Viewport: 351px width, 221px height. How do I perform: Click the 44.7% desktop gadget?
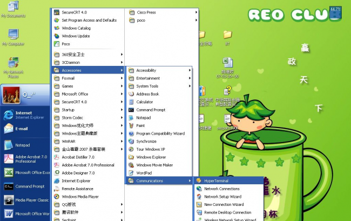click(x=335, y=12)
